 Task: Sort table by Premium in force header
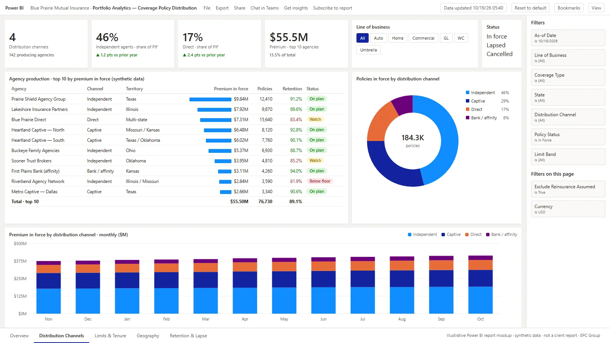[231, 89]
